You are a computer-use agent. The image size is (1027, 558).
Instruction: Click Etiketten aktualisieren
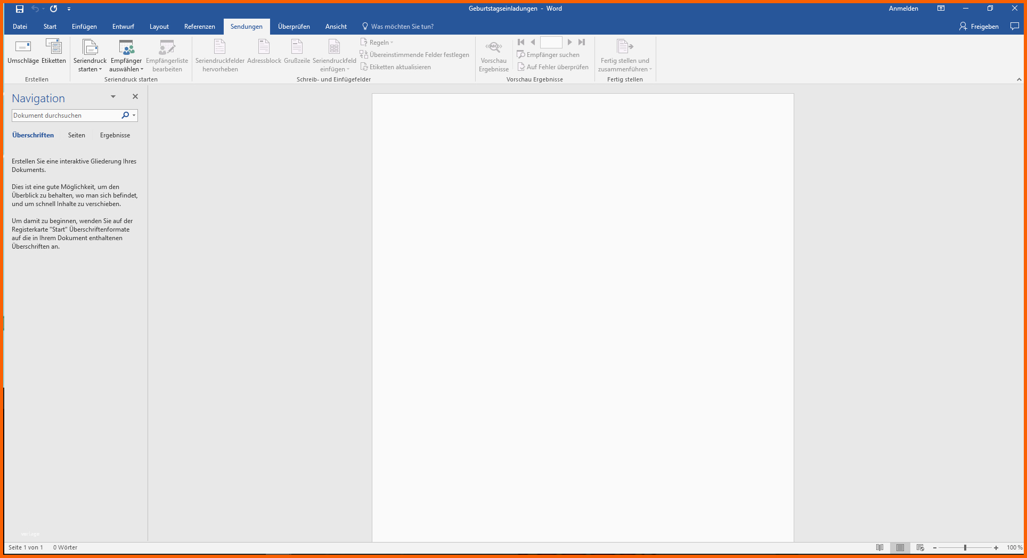[x=395, y=67]
